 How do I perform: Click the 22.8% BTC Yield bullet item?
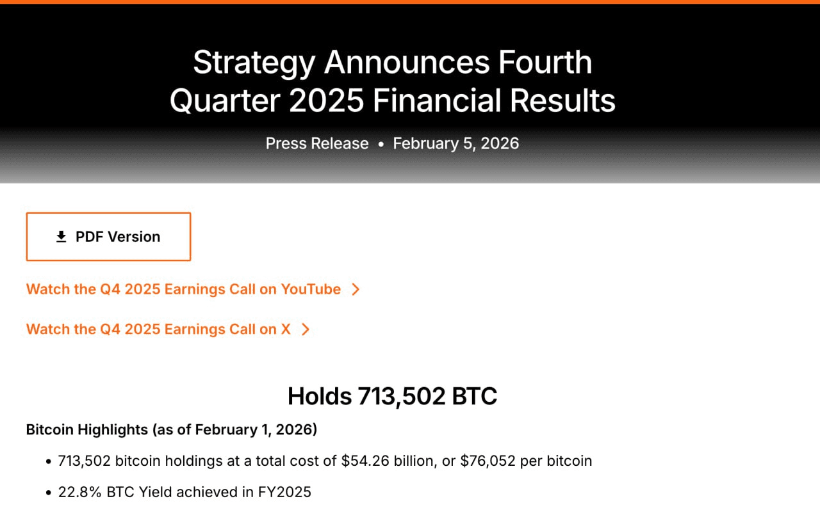pyautogui.click(x=184, y=492)
